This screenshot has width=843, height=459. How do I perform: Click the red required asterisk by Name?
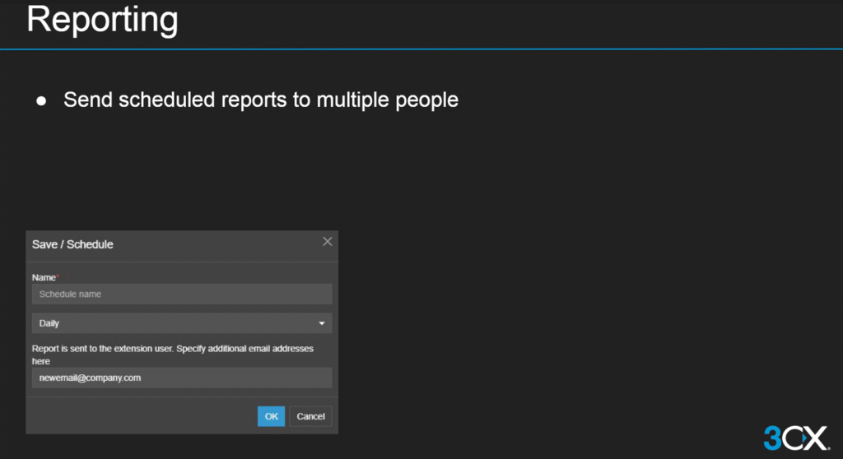[58, 277]
